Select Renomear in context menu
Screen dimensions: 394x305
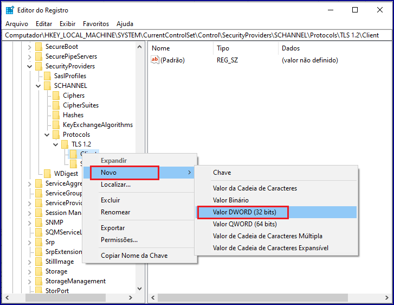[139, 212]
